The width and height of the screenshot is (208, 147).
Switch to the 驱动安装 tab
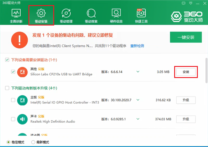click(41, 16)
